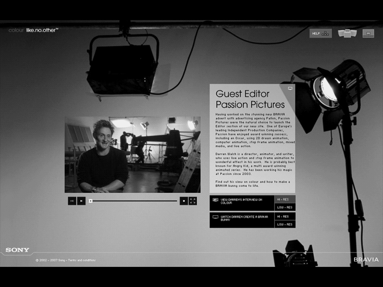Click the small screen icon on Guest Editor panel
The width and height of the screenshot is (383, 287).
[x=290, y=88]
